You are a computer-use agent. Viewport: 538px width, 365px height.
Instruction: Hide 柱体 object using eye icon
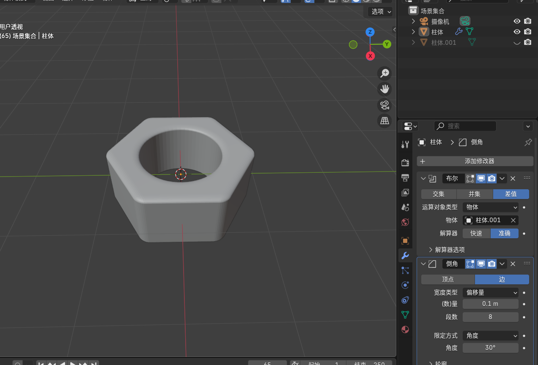point(516,32)
